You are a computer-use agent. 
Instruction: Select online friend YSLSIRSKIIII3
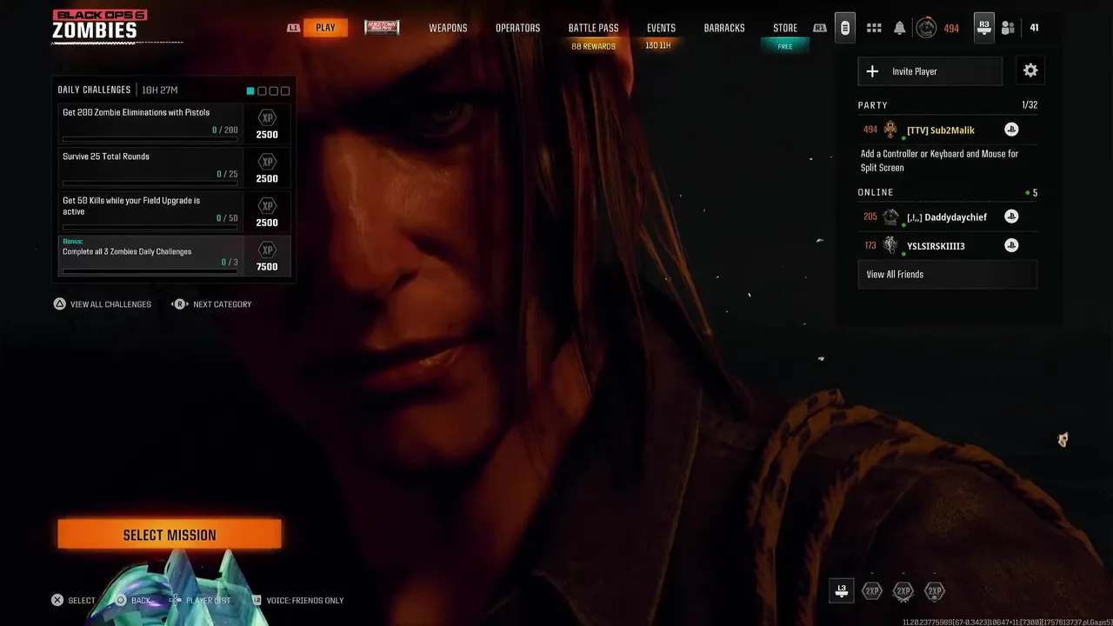pos(947,245)
